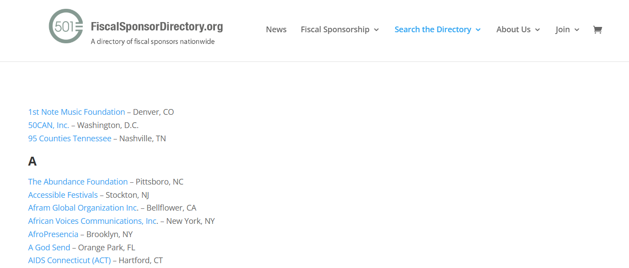Screen dimensions: 629x268
Task: Expand the Search the Directory dropdown chevron
Action: (x=478, y=30)
